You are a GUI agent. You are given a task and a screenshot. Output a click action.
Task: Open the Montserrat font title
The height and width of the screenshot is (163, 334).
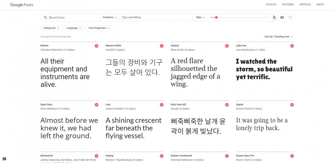click(x=46, y=156)
